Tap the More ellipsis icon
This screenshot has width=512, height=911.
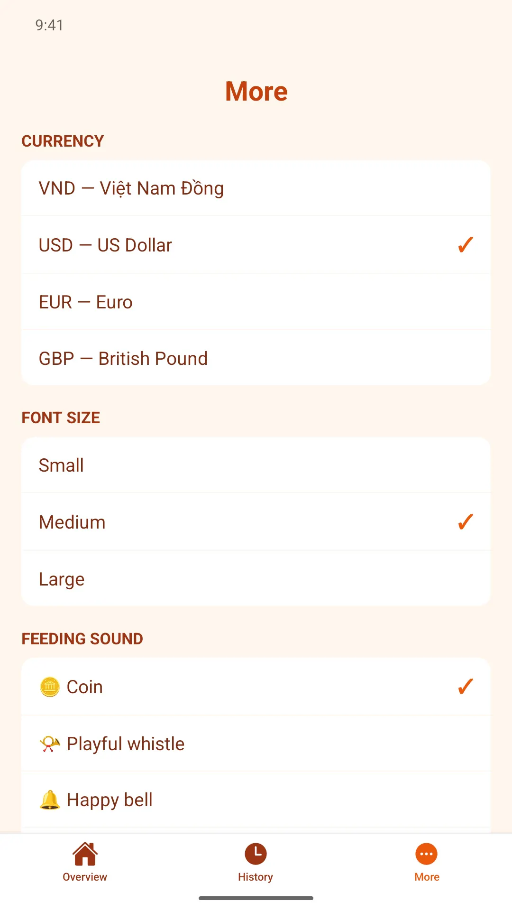[427, 854]
